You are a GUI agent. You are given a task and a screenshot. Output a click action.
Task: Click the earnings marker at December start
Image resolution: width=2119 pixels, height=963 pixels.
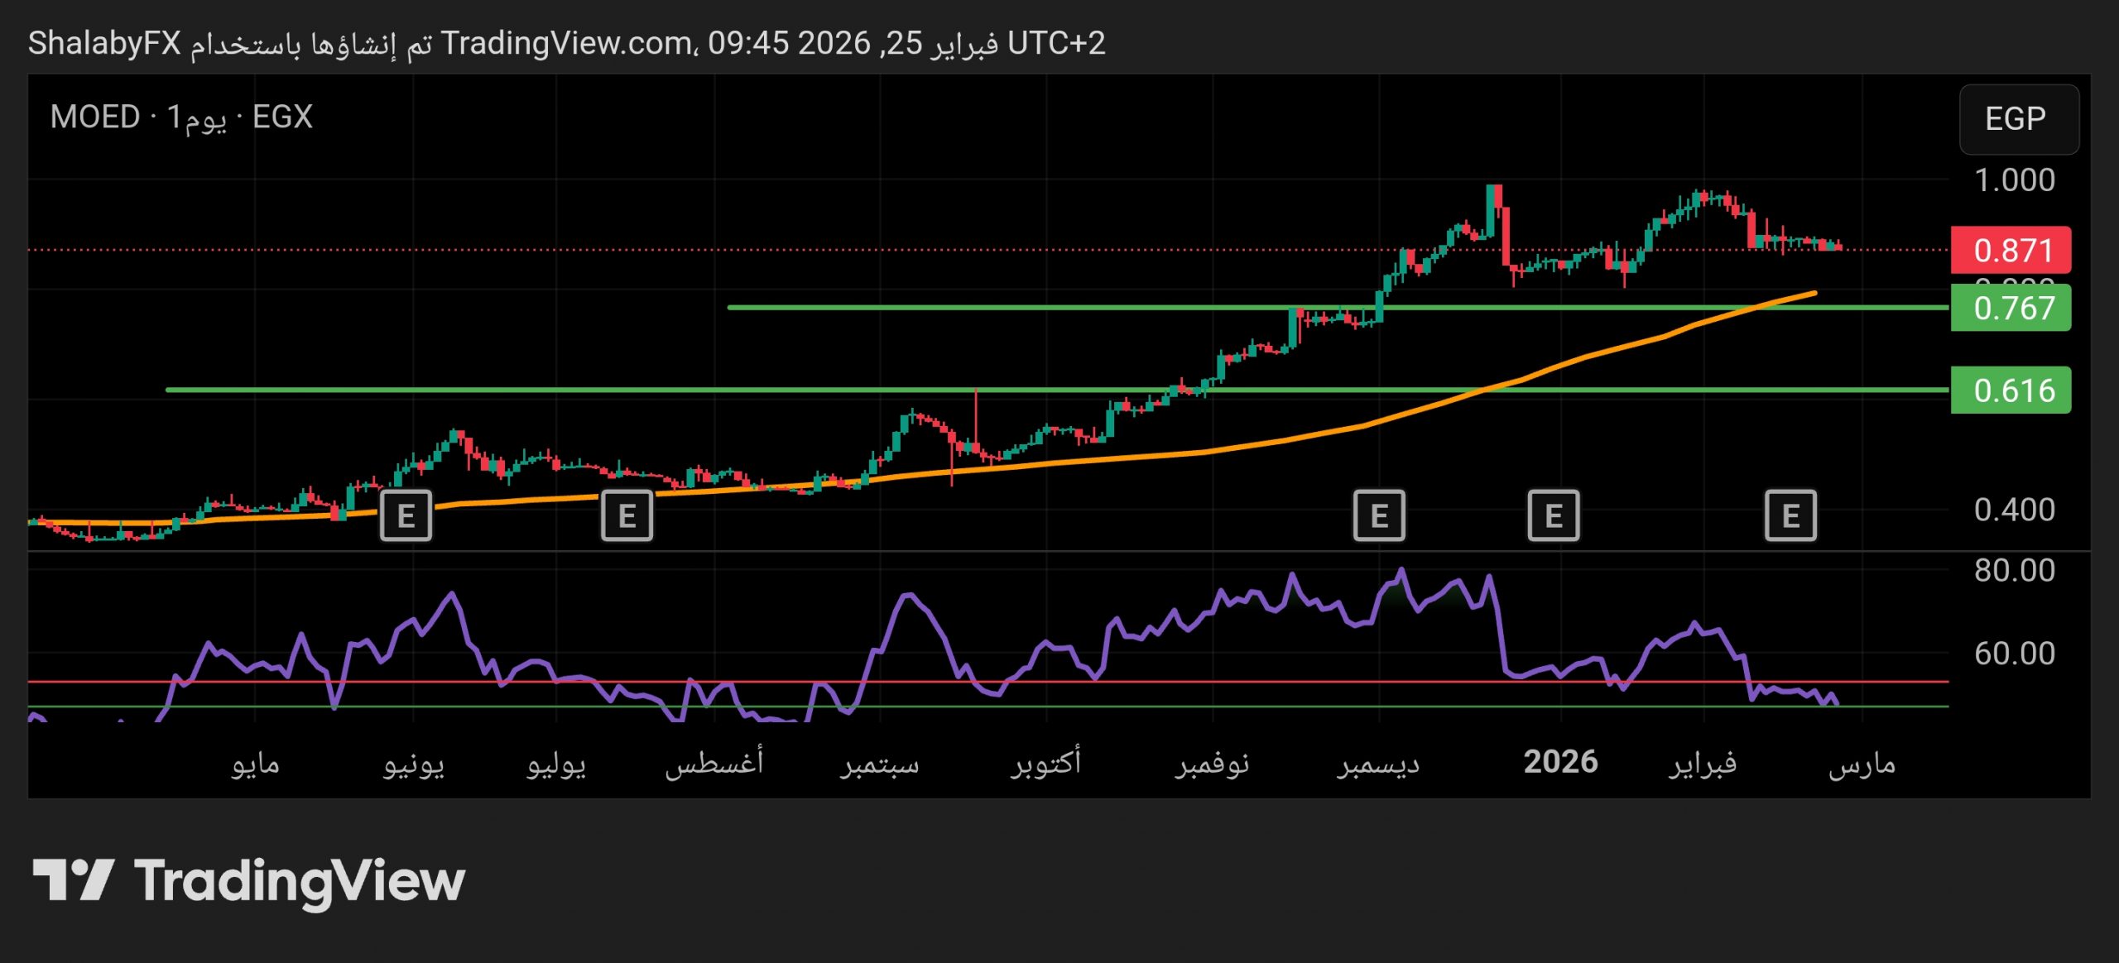1379,515
